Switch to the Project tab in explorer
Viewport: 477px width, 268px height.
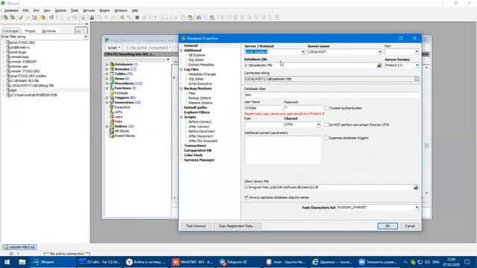pos(30,31)
